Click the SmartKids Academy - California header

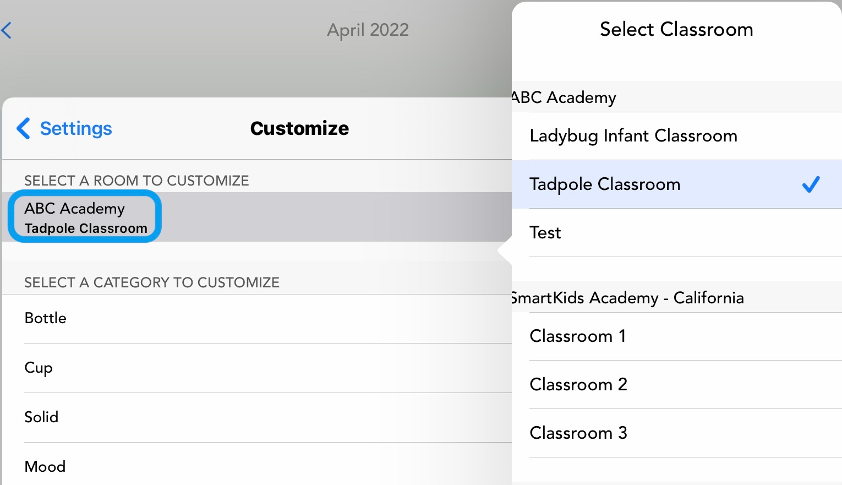tap(627, 298)
